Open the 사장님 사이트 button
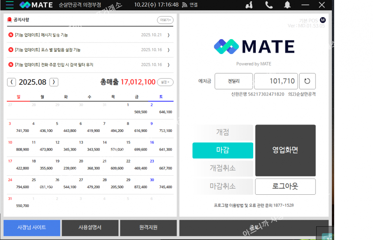 pyautogui.click(x=32, y=227)
